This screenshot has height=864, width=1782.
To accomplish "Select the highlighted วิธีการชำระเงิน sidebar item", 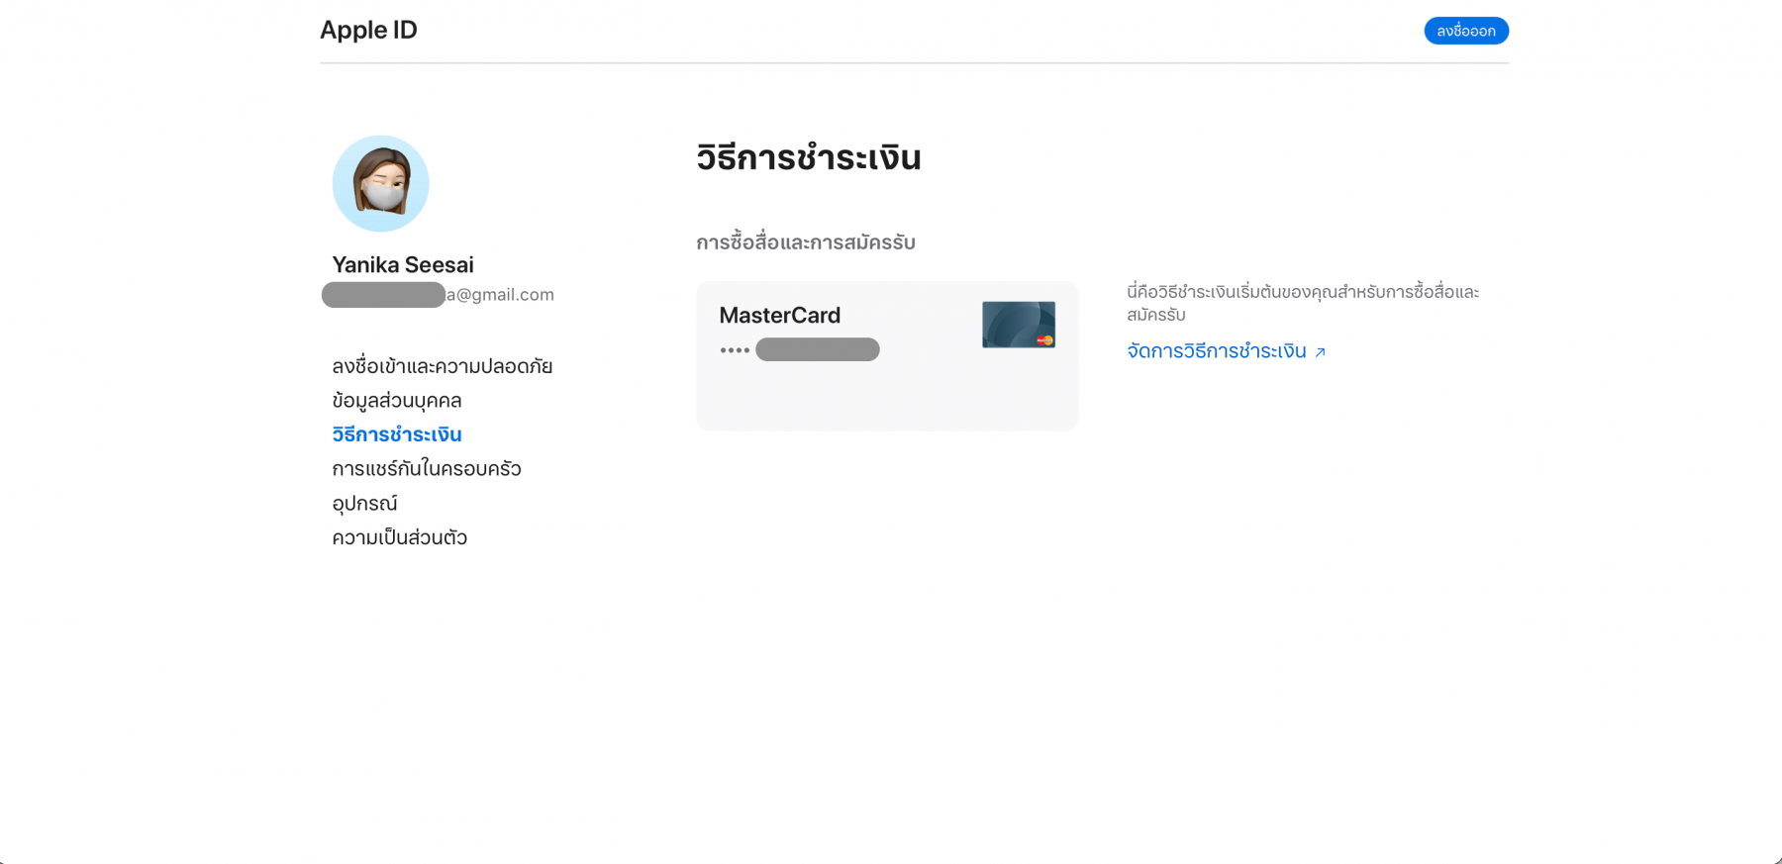I will [x=396, y=434].
